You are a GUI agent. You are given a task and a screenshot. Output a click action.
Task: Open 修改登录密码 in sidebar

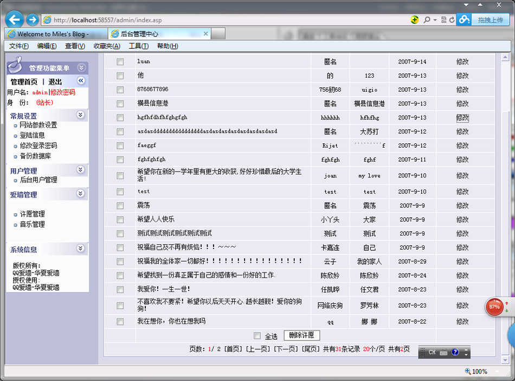point(38,145)
